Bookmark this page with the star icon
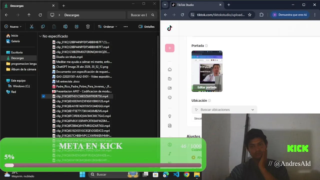 point(249,15)
